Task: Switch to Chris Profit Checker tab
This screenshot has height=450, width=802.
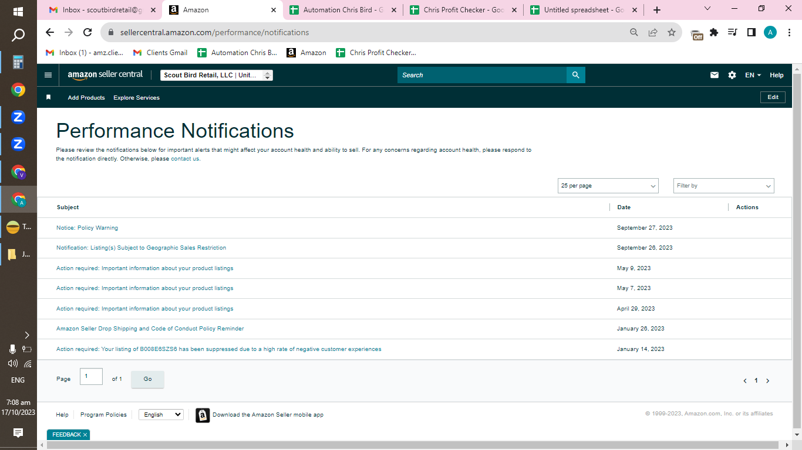Action: point(463,10)
